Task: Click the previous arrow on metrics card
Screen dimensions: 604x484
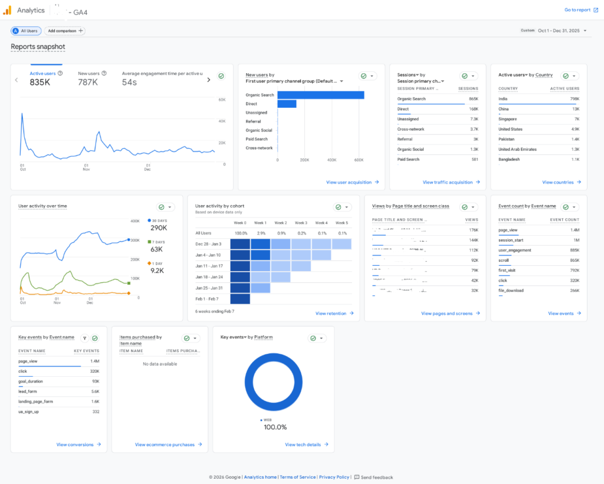Action: click(17, 80)
